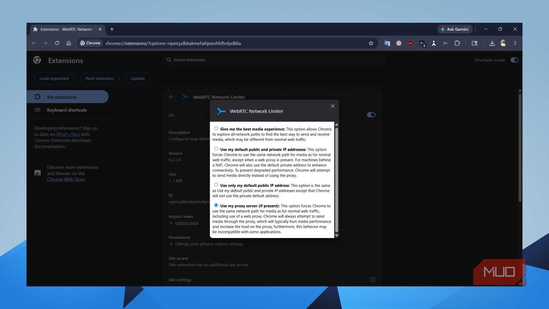
Task: Open Keyboard shortcuts in sidebar
Action: [68, 110]
